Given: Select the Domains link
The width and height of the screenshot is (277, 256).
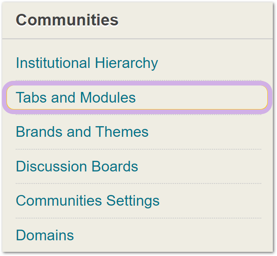Looking at the screenshot, I should 45,235.
